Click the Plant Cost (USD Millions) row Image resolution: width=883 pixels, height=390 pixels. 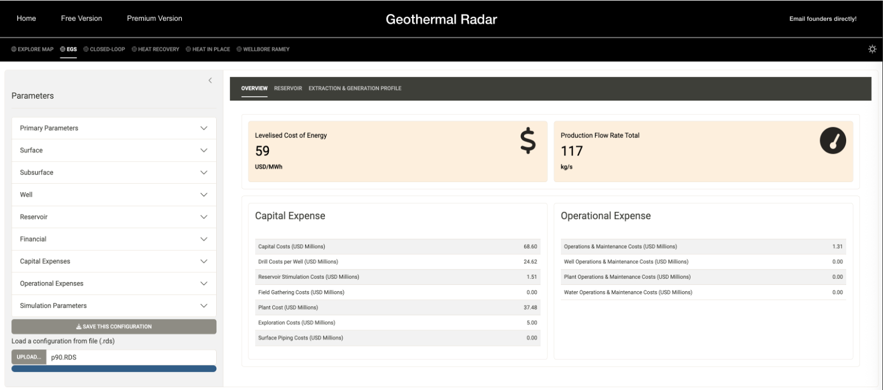pyautogui.click(x=398, y=307)
